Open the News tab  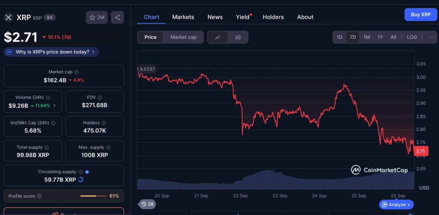(x=215, y=17)
